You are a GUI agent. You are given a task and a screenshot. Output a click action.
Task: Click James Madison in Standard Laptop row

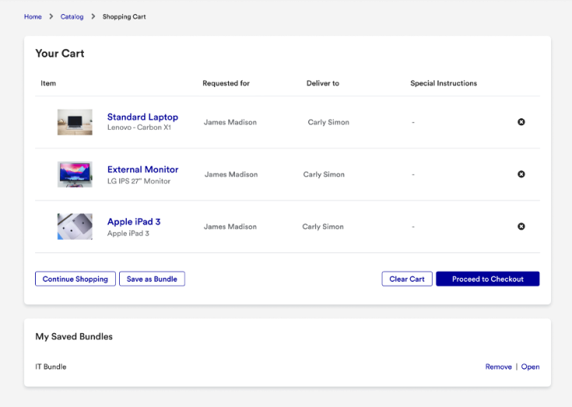click(x=230, y=122)
